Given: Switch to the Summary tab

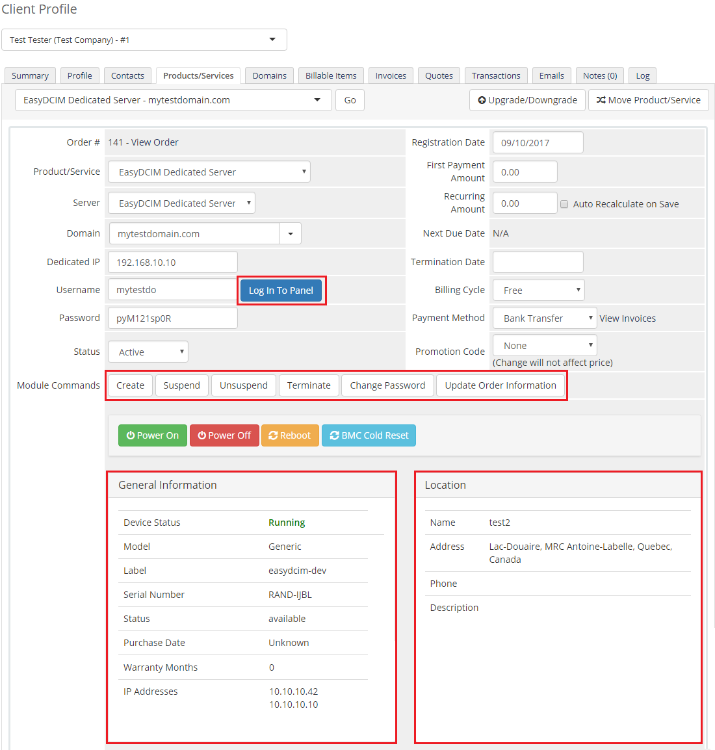Looking at the screenshot, I should 30,75.
